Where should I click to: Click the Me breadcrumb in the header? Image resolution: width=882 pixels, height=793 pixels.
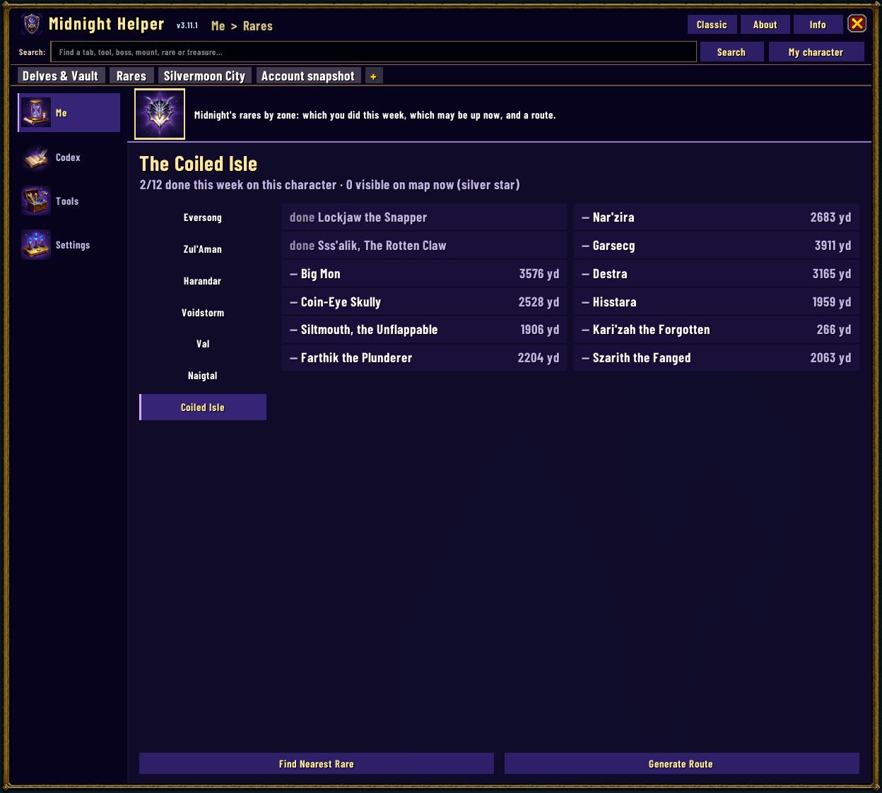point(218,26)
